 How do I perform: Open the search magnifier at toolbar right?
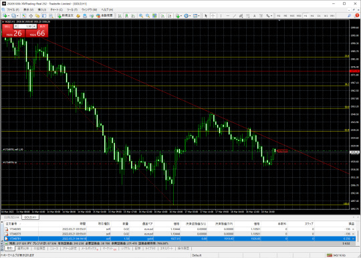(350, 15)
